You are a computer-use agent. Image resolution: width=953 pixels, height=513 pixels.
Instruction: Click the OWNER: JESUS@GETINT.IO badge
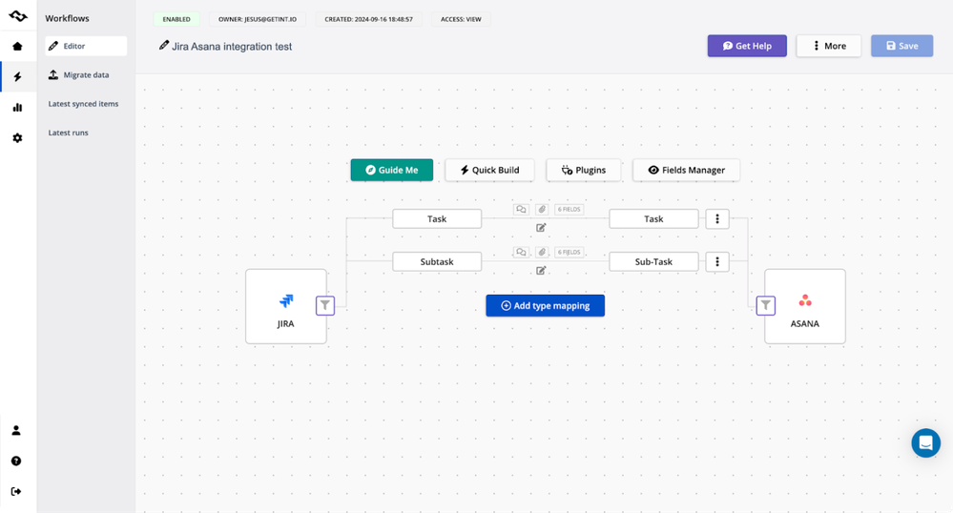(x=258, y=19)
